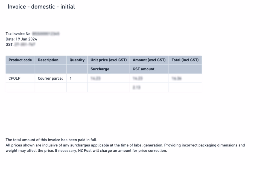Click the GST number line

(x=20, y=45)
